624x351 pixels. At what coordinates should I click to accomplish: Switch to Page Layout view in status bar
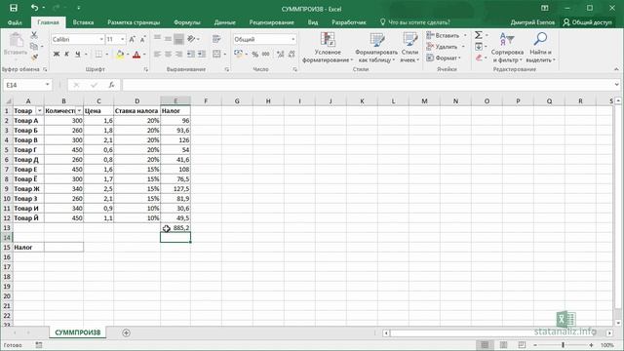click(503, 345)
